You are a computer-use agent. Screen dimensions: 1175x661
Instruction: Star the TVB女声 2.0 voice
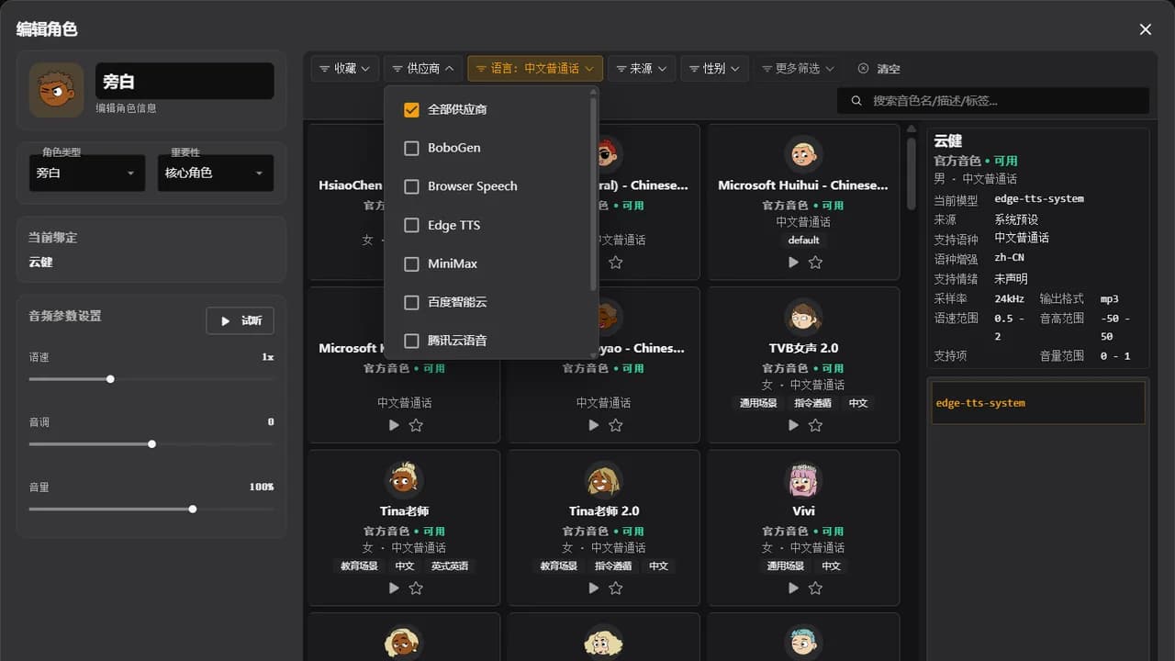pyautogui.click(x=815, y=425)
